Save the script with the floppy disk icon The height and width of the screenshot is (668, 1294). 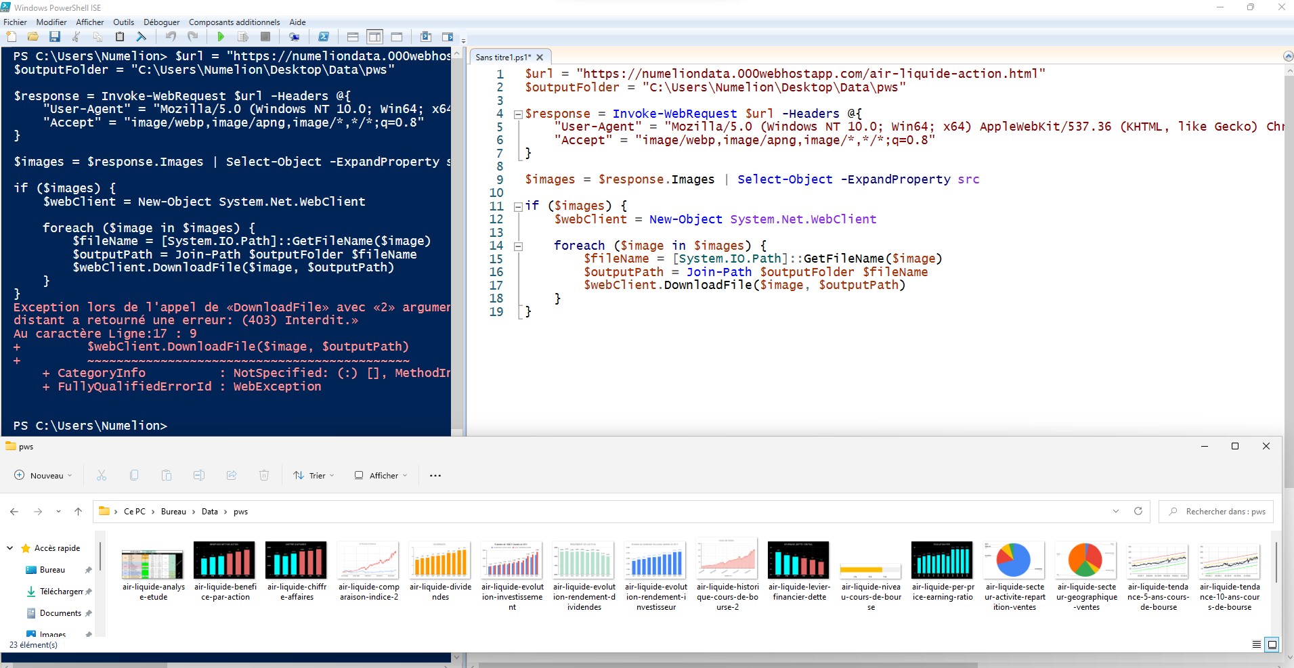(x=55, y=37)
